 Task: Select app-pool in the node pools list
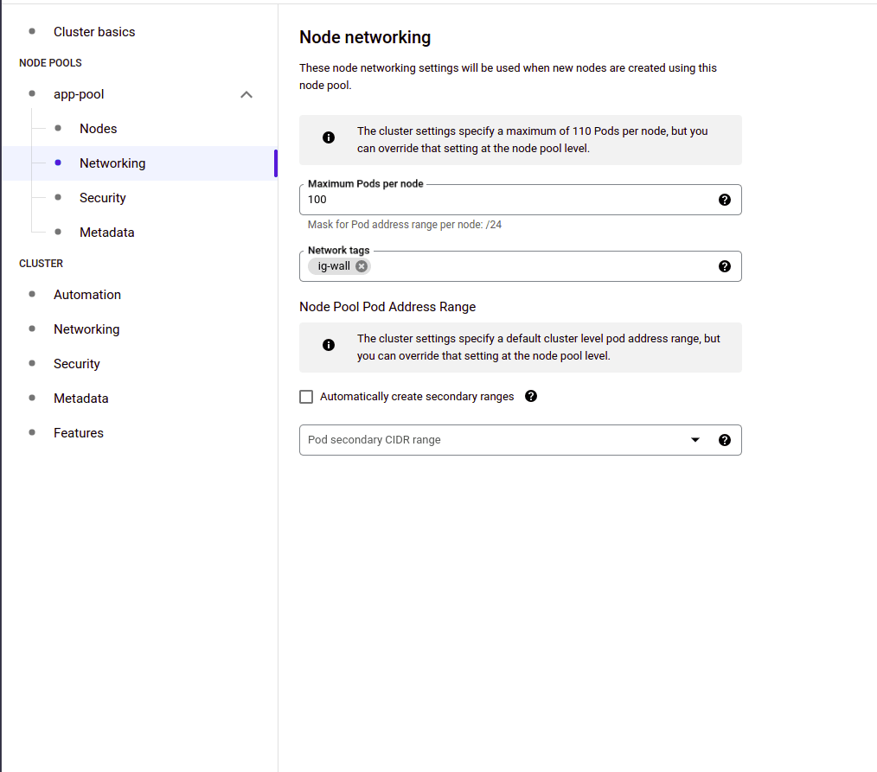tap(79, 94)
